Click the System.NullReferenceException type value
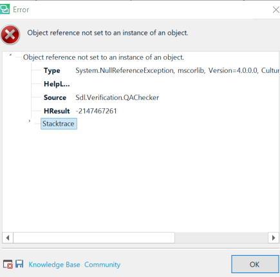Screen dimensions: 280x277 [x=177, y=71]
